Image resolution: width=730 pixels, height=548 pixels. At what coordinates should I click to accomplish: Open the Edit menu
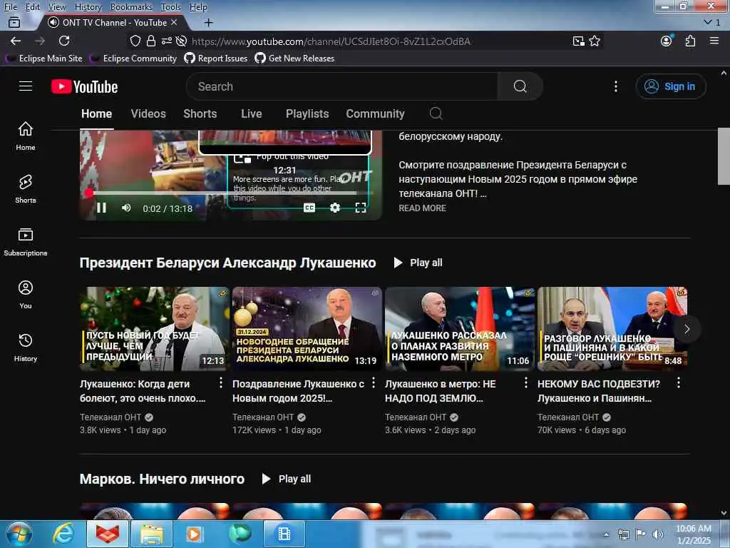[x=33, y=7]
